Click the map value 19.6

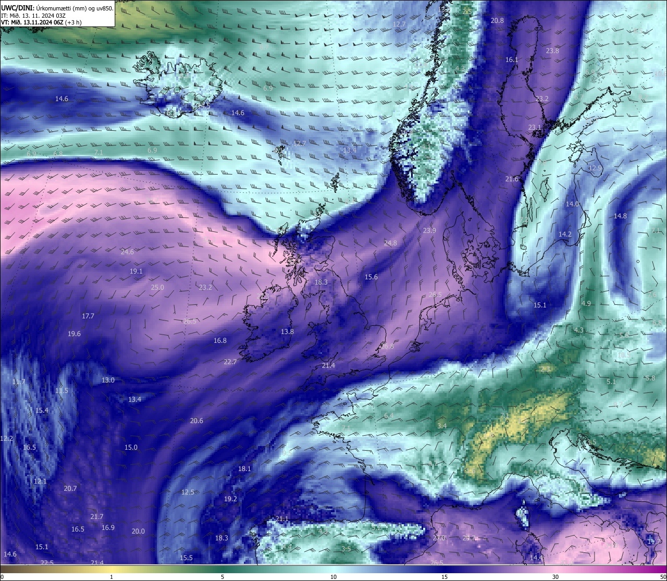74,334
